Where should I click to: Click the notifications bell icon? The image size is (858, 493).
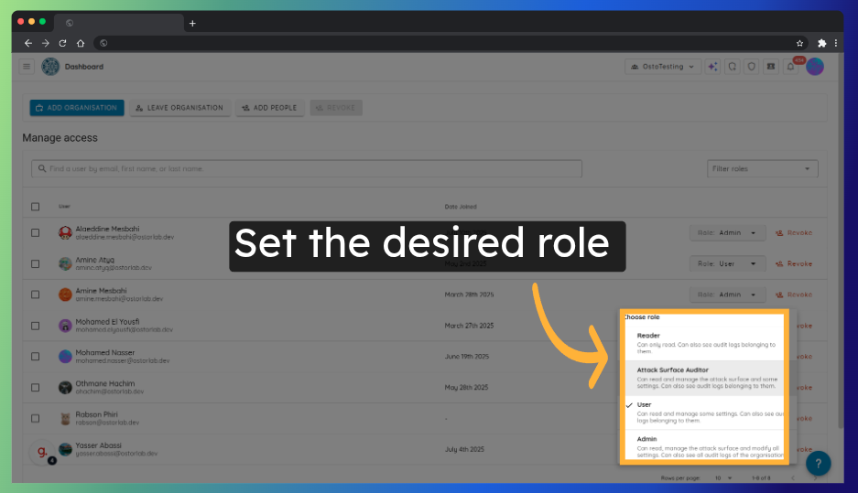pyautogui.click(x=790, y=67)
